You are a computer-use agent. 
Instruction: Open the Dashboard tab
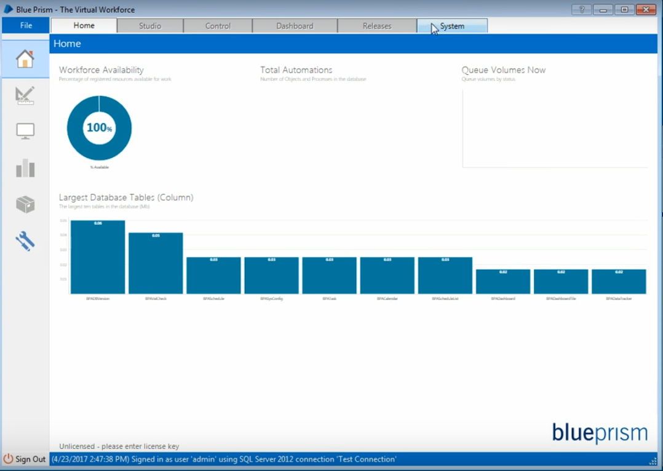coord(295,26)
